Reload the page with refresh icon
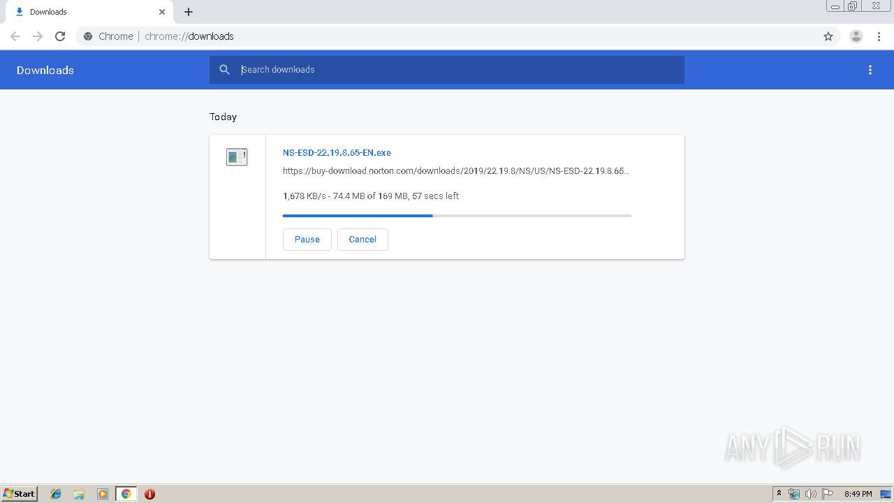The width and height of the screenshot is (894, 503). 60,36
